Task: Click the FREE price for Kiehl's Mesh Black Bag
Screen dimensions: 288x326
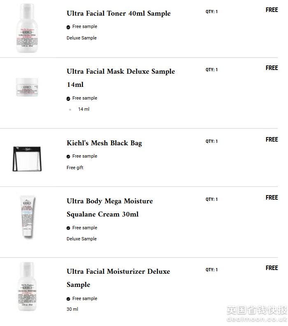Action: click(x=272, y=140)
